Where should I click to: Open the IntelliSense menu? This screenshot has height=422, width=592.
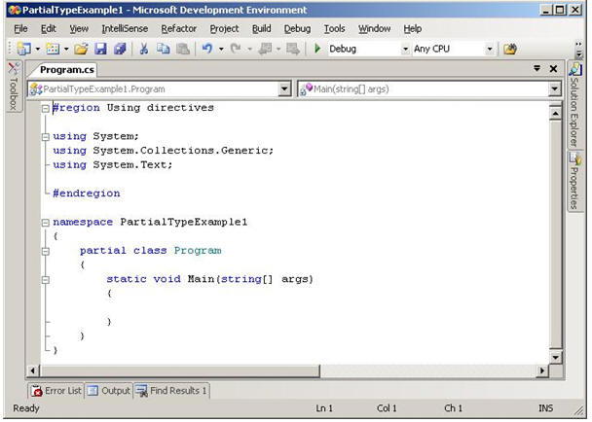pyautogui.click(x=125, y=29)
